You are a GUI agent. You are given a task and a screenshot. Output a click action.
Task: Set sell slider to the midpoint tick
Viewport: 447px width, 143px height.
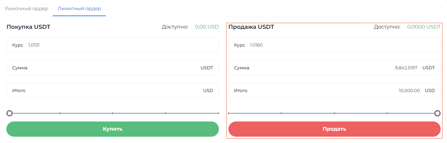coord(334,113)
